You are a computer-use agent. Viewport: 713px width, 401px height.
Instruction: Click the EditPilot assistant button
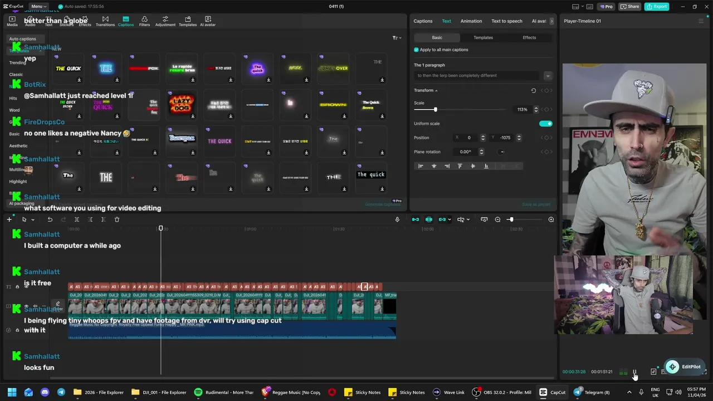[685, 366]
